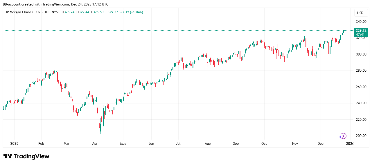Select the Apr label on time axis
372x165 pixels.
point(95,143)
